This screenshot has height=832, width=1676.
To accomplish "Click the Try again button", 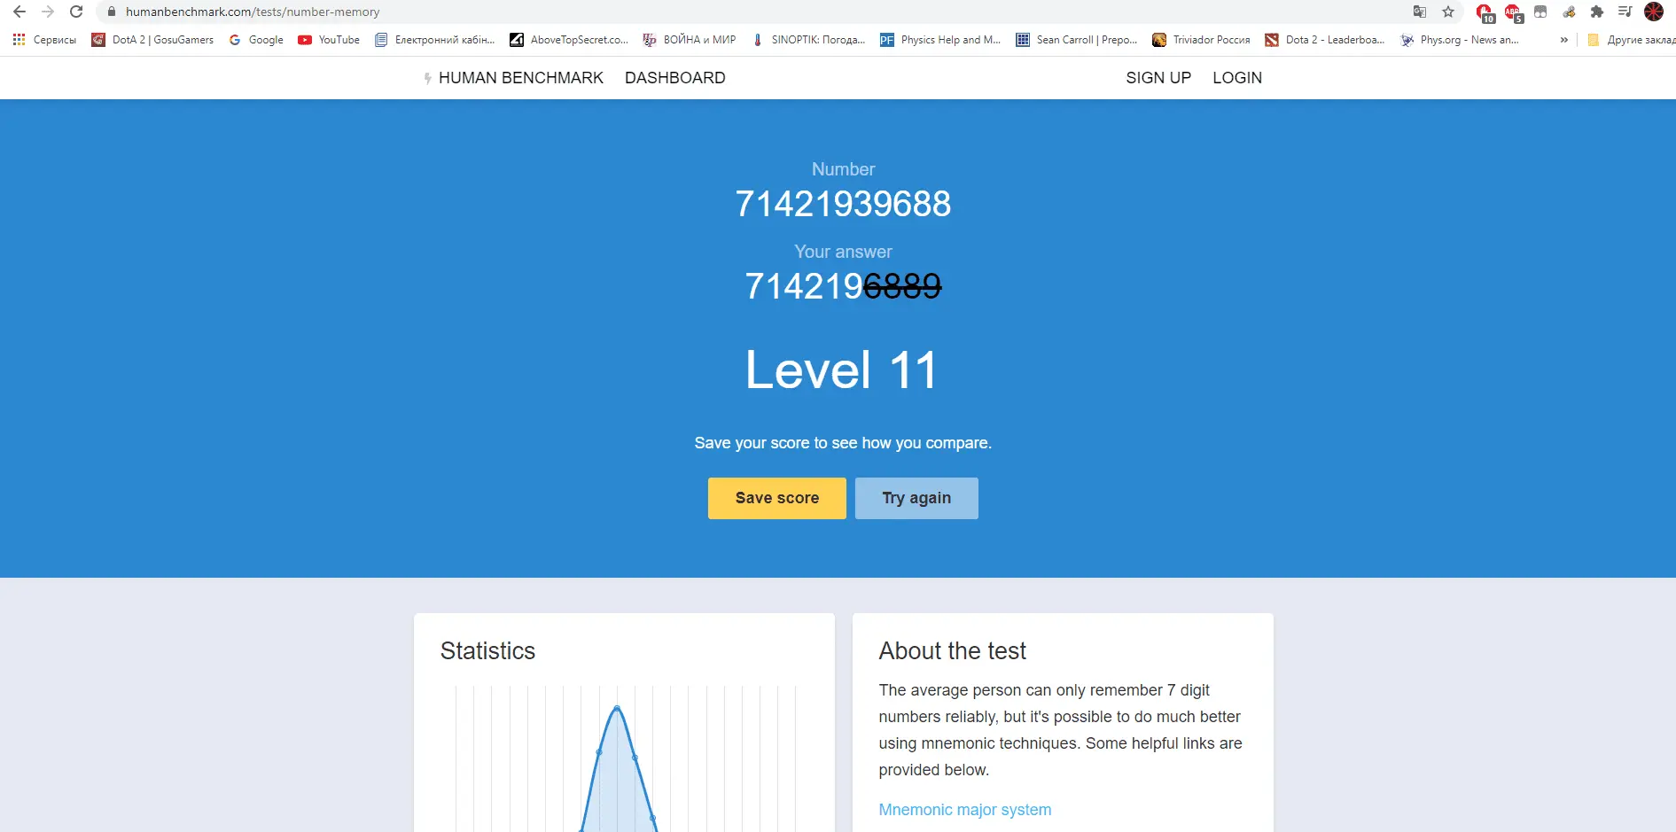I will (916, 498).
